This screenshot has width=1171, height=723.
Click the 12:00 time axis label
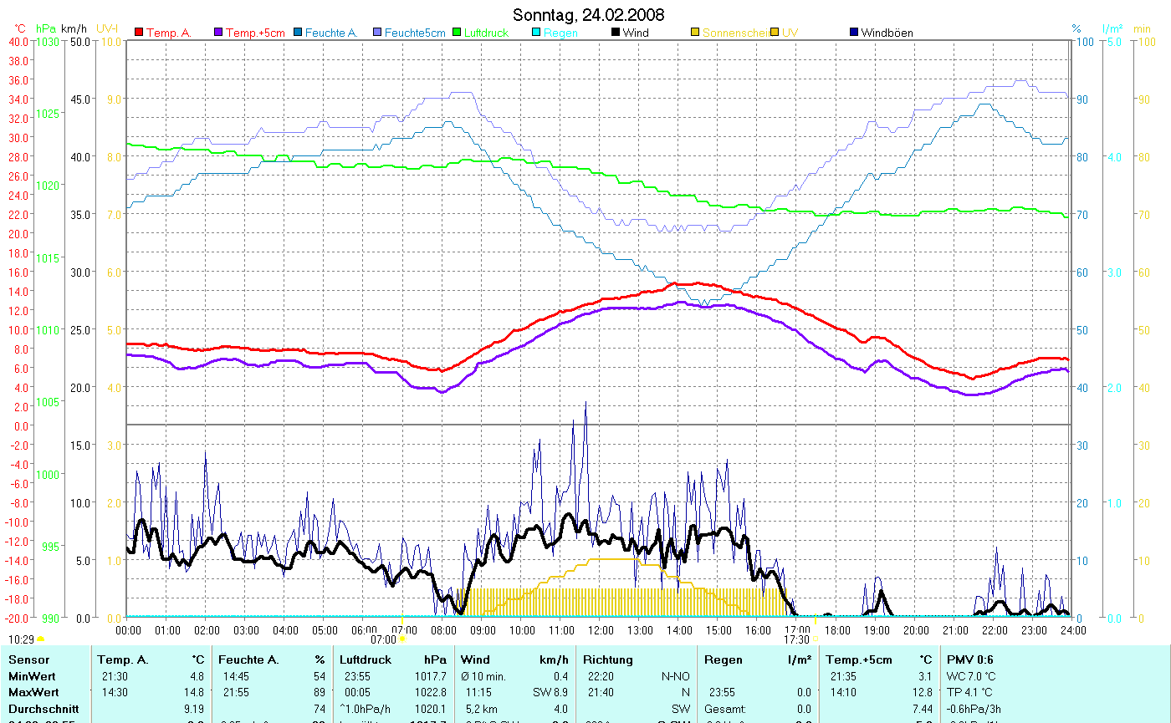tap(601, 629)
